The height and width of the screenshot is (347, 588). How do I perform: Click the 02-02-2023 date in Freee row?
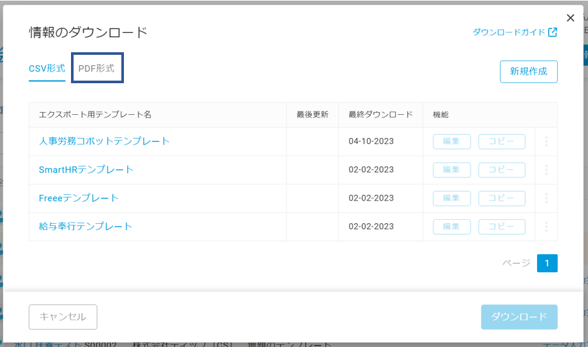coord(371,198)
